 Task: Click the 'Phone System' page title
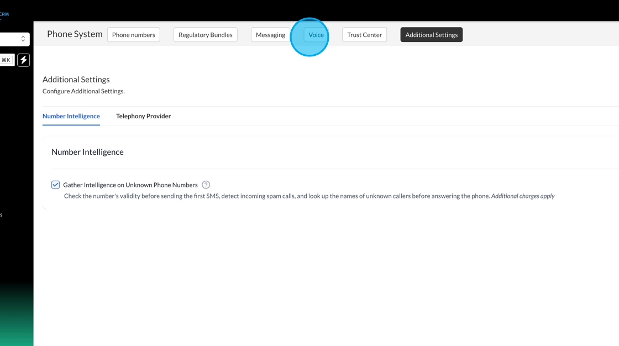tap(75, 34)
